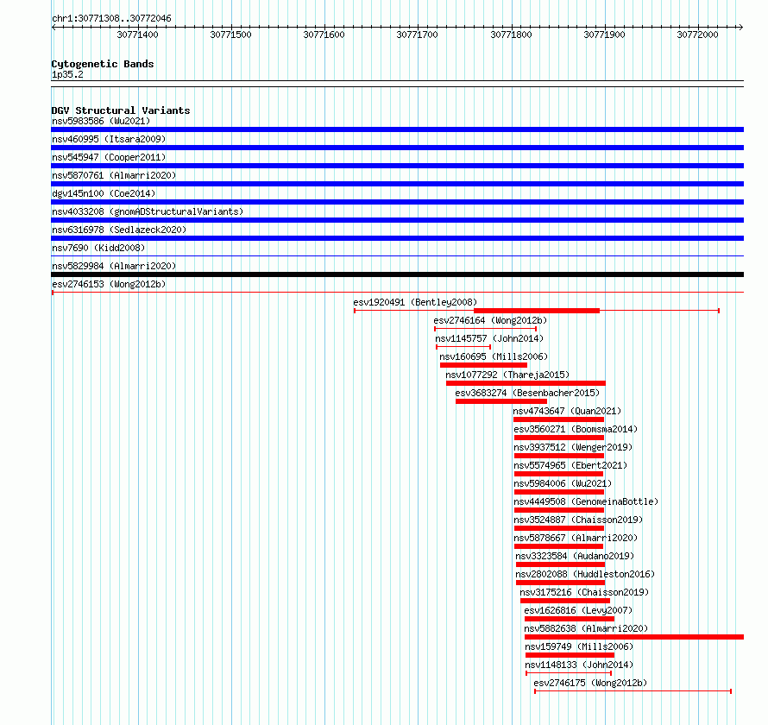Select esv1626816 (Levy2007) label
768x725 pixels.
tap(578, 610)
